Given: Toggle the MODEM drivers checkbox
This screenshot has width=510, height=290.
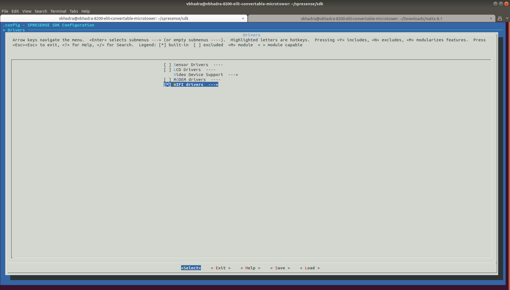Looking at the screenshot, I should [167, 80].
